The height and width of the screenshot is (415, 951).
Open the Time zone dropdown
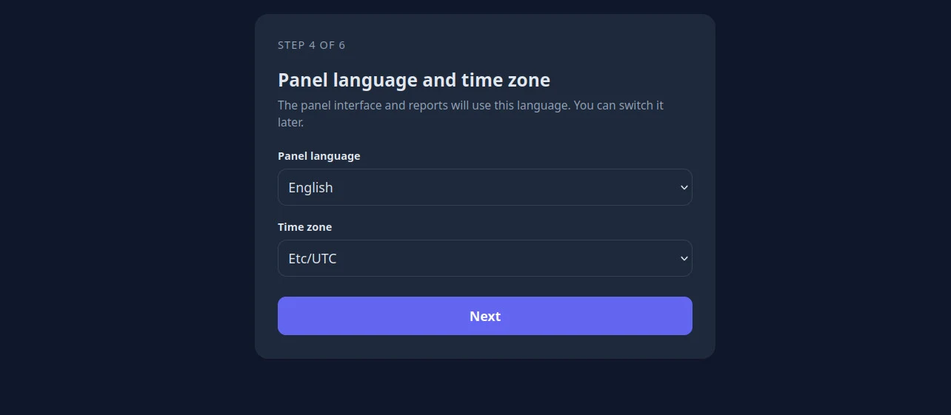point(484,258)
